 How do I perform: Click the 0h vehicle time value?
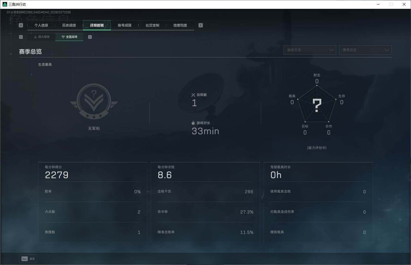[276, 175]
